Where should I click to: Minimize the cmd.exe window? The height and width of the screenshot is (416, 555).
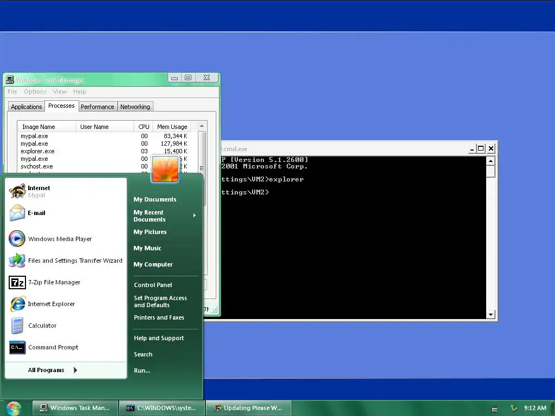pyautogui.click(x=472, y=149)
